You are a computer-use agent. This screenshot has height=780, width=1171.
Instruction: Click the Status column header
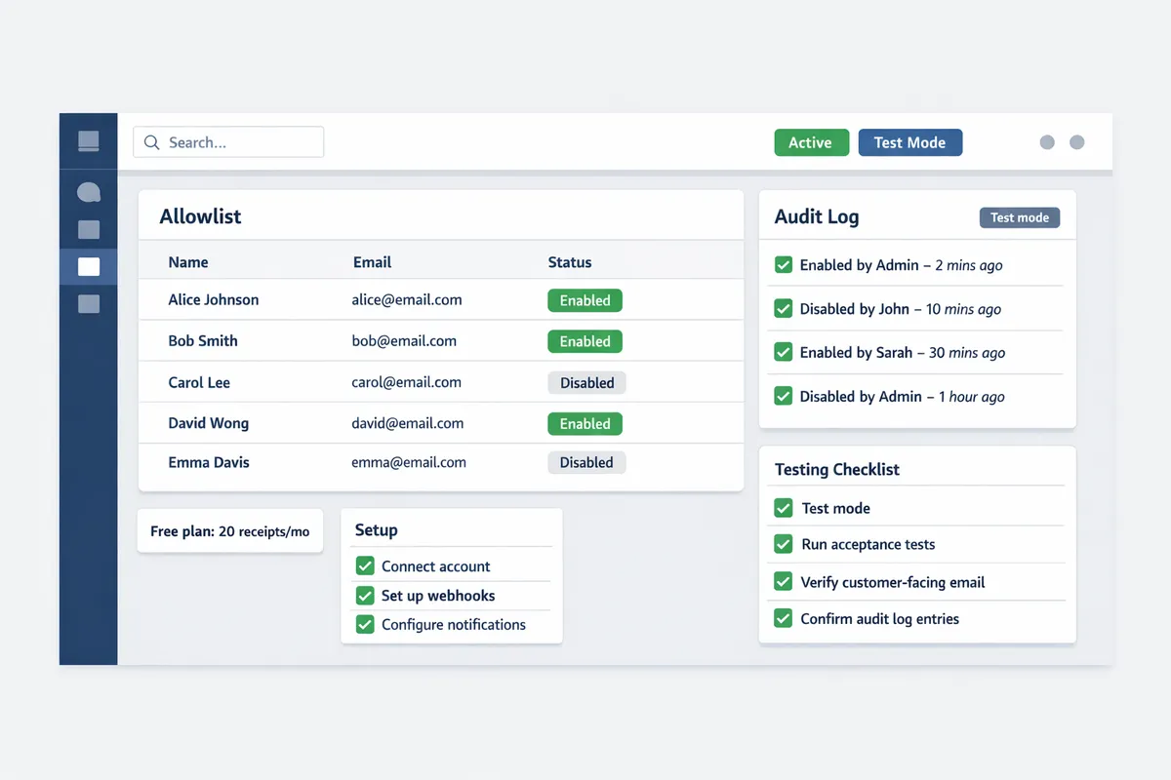click(570, 262)
